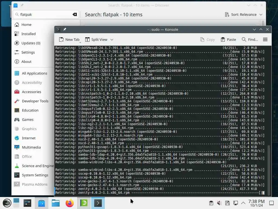Click zenity-4.0.2 rpm download progress line
This screenshot has width=278, height=209.
tap(160, 193)
